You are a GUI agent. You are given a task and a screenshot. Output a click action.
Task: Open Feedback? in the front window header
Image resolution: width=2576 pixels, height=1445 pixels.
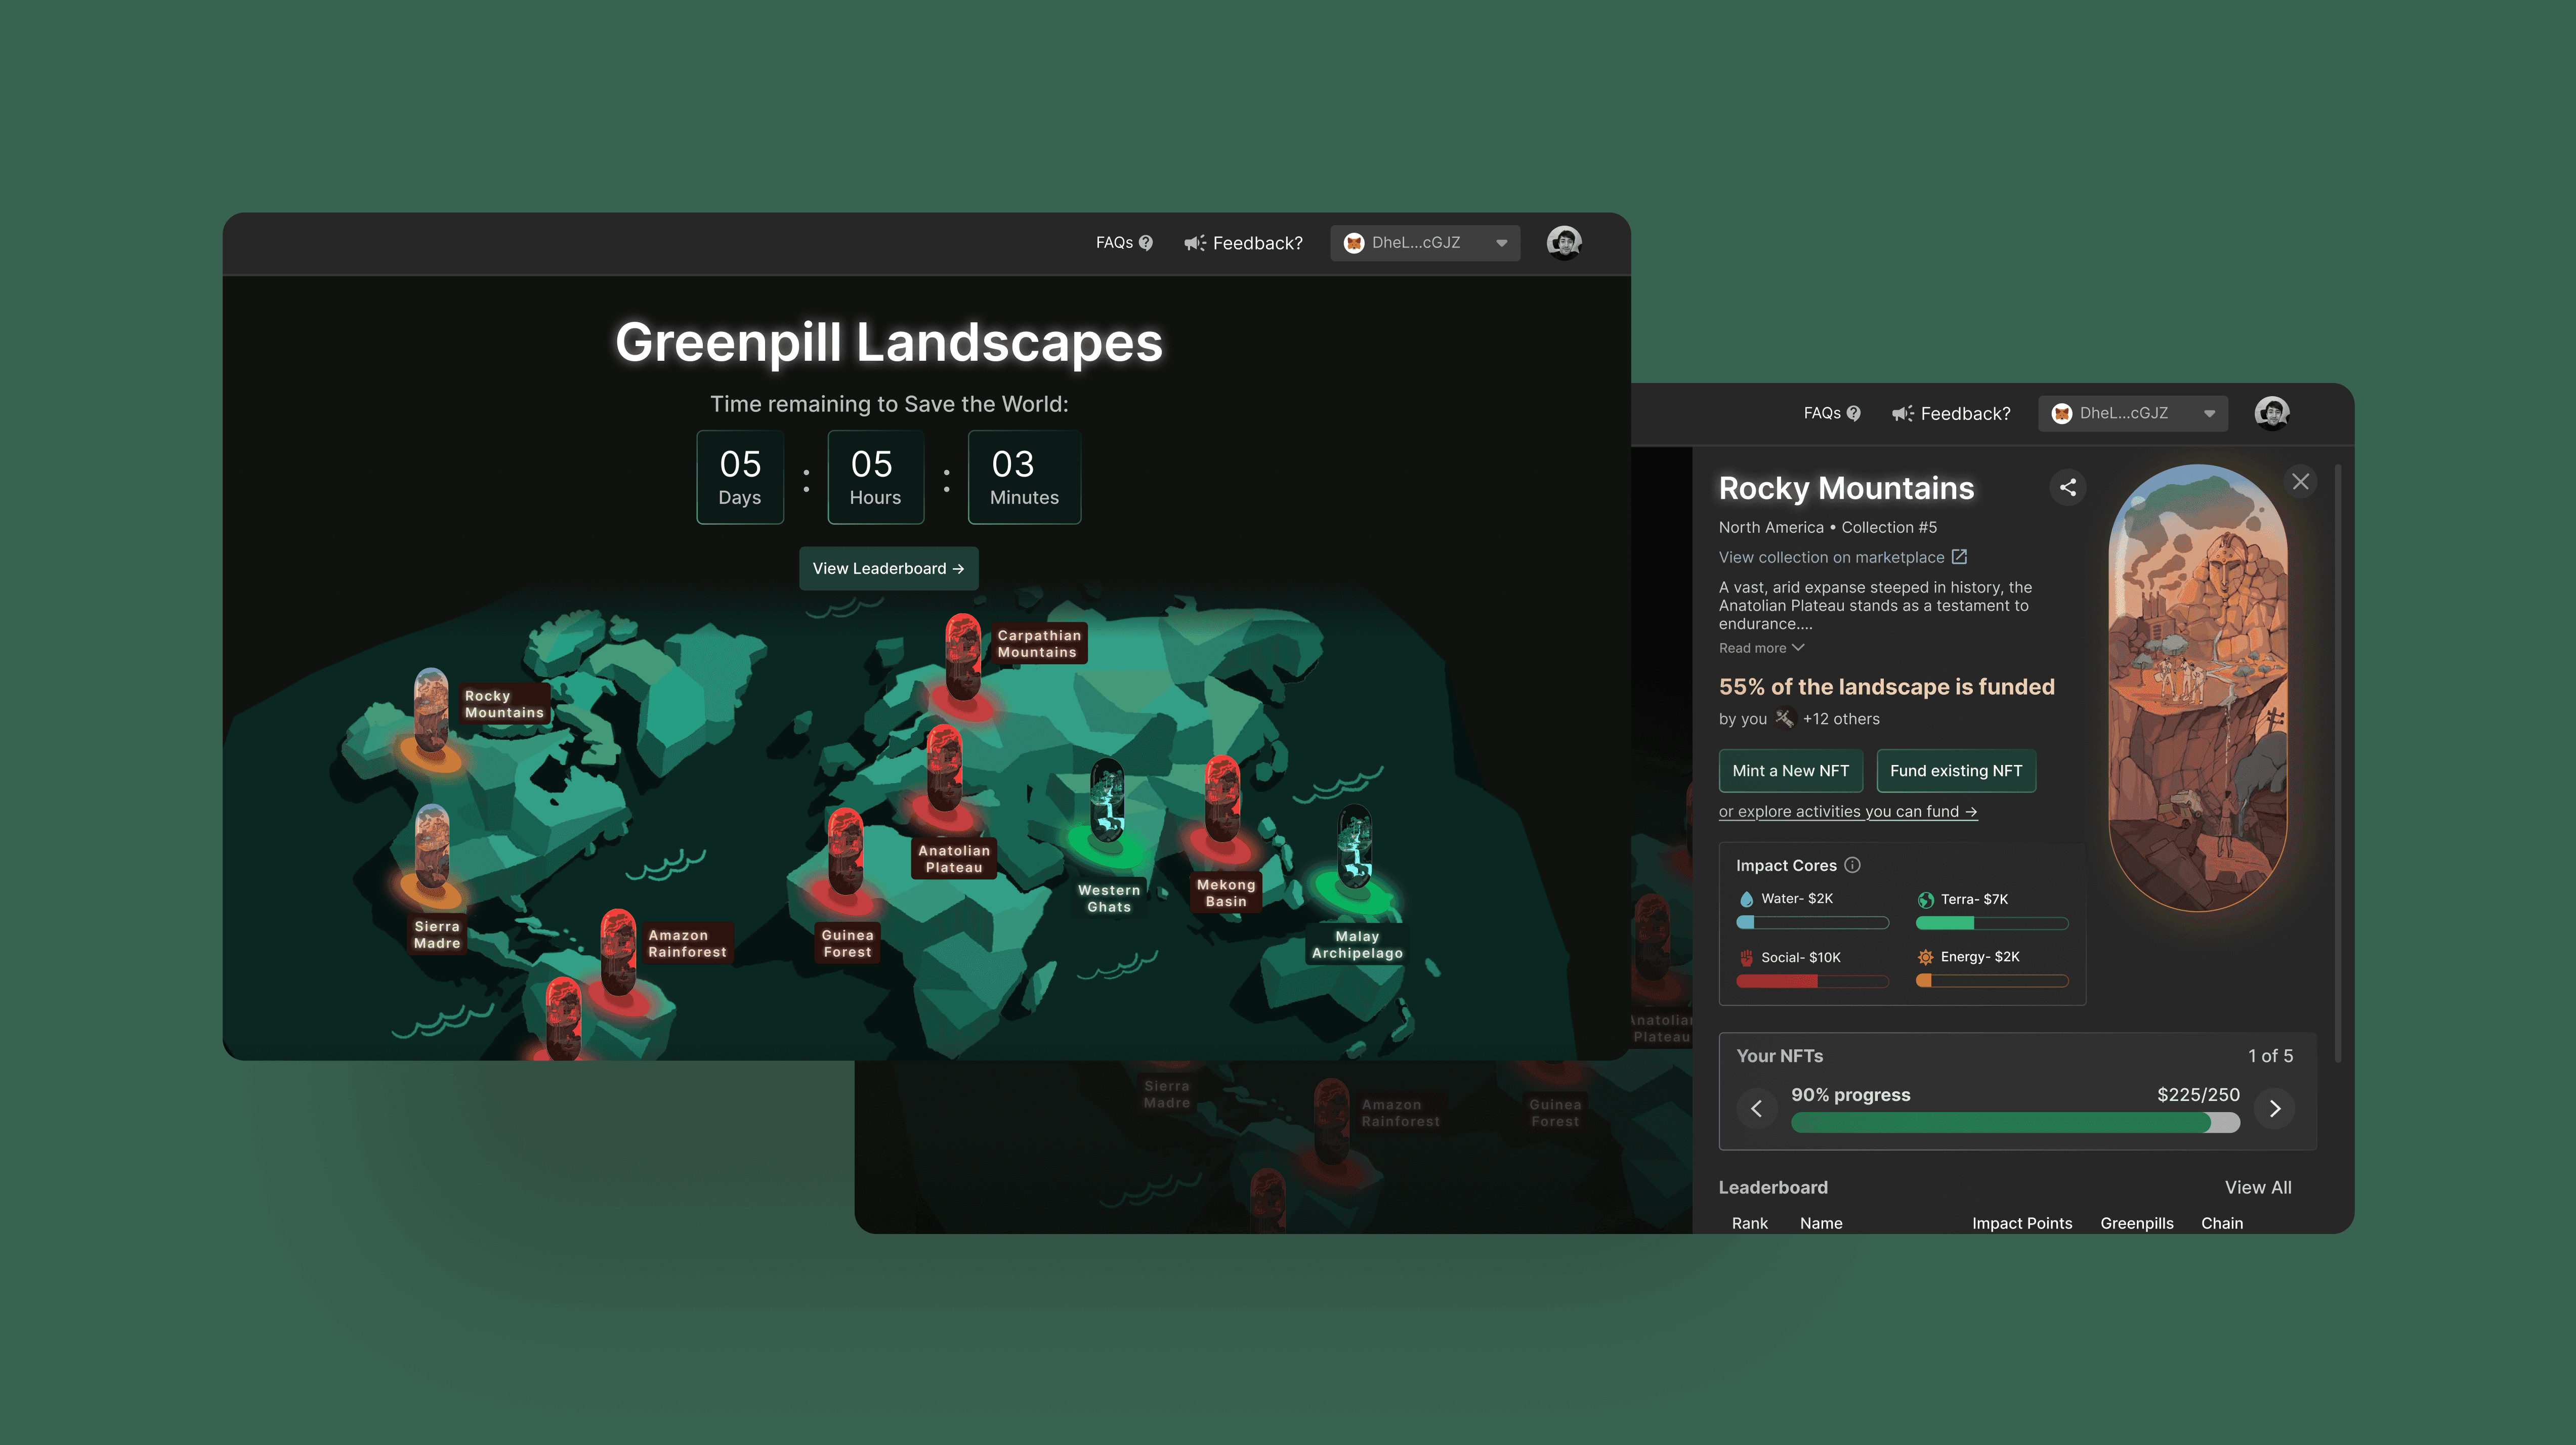[1243, 243]
